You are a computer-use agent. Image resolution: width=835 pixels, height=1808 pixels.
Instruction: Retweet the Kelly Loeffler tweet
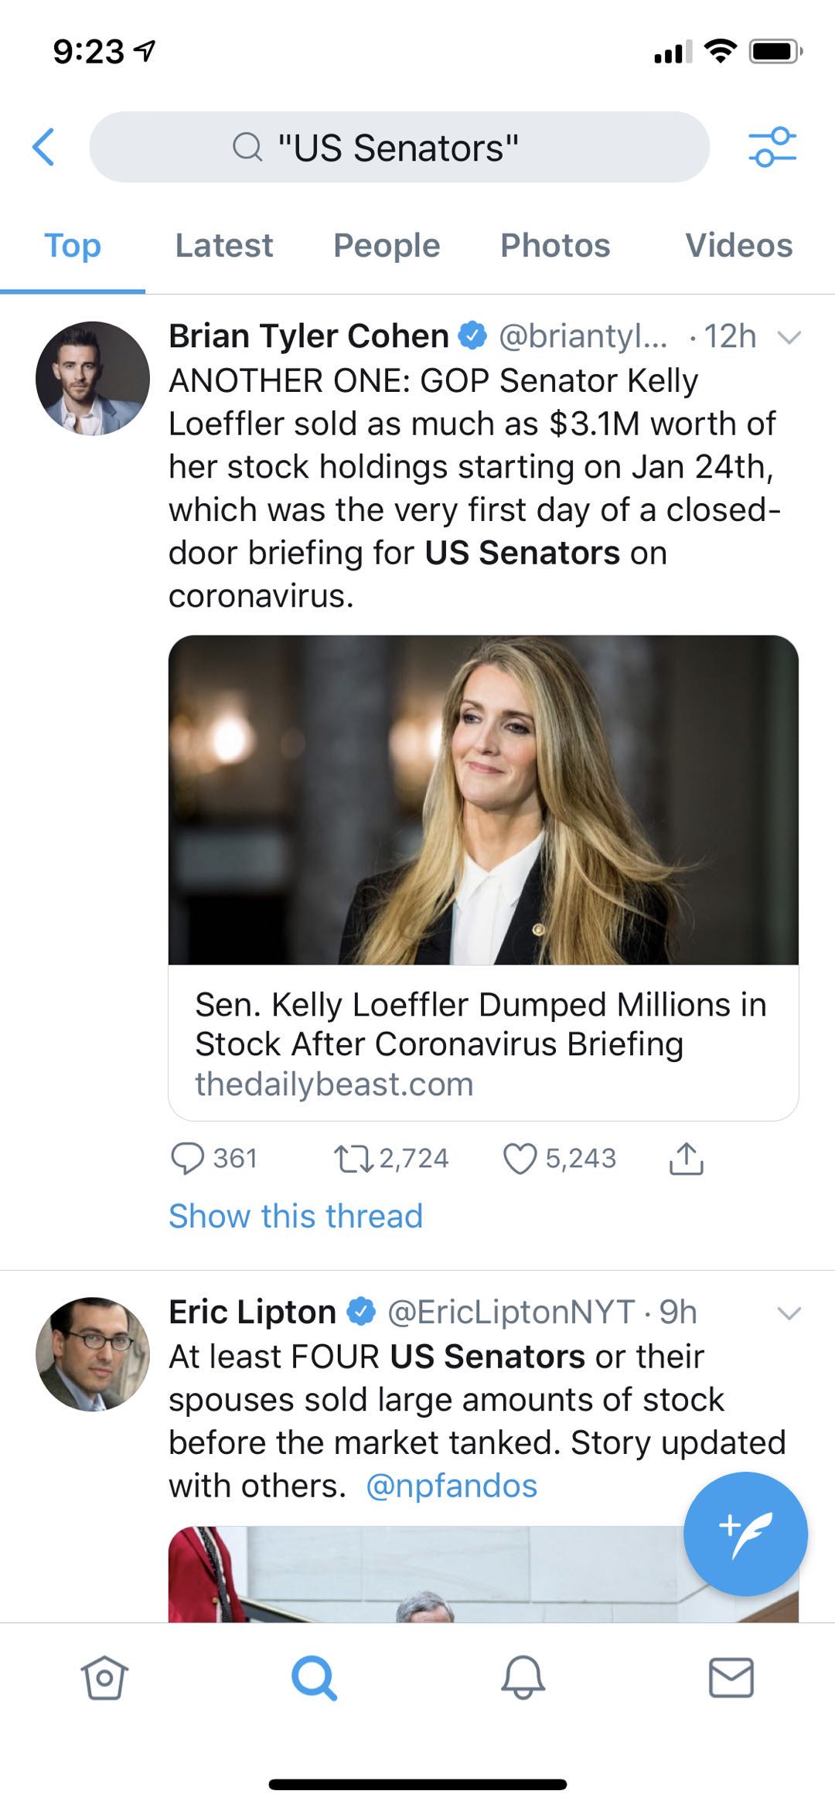(390, 1158)
